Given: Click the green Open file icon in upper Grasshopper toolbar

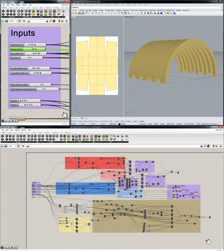Looking at the screenshot, I should 3,21.
